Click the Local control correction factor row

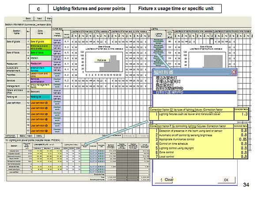198,157
